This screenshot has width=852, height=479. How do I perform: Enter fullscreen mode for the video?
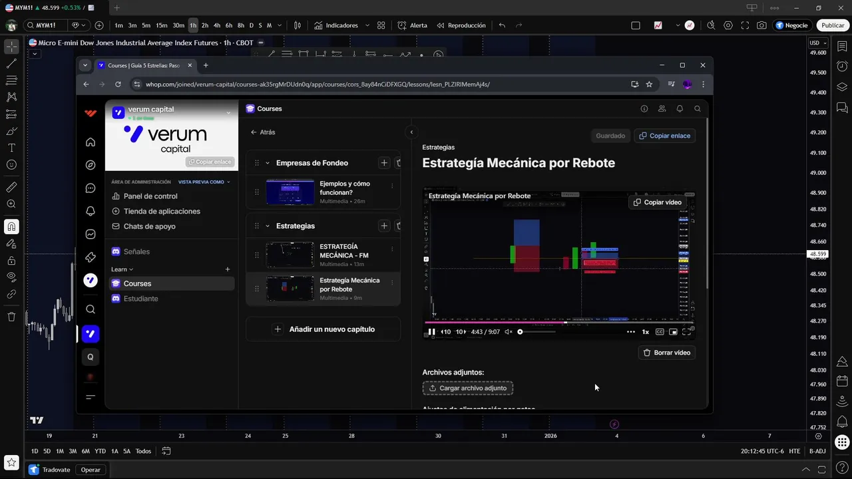coord(686,331)
